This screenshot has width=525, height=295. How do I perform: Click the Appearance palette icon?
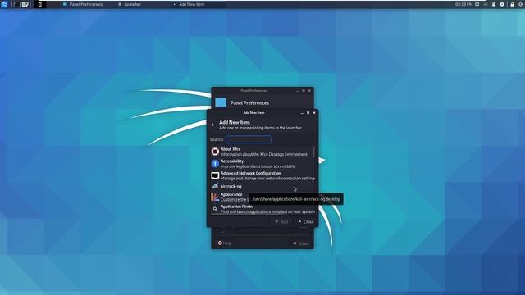point(215,197)
